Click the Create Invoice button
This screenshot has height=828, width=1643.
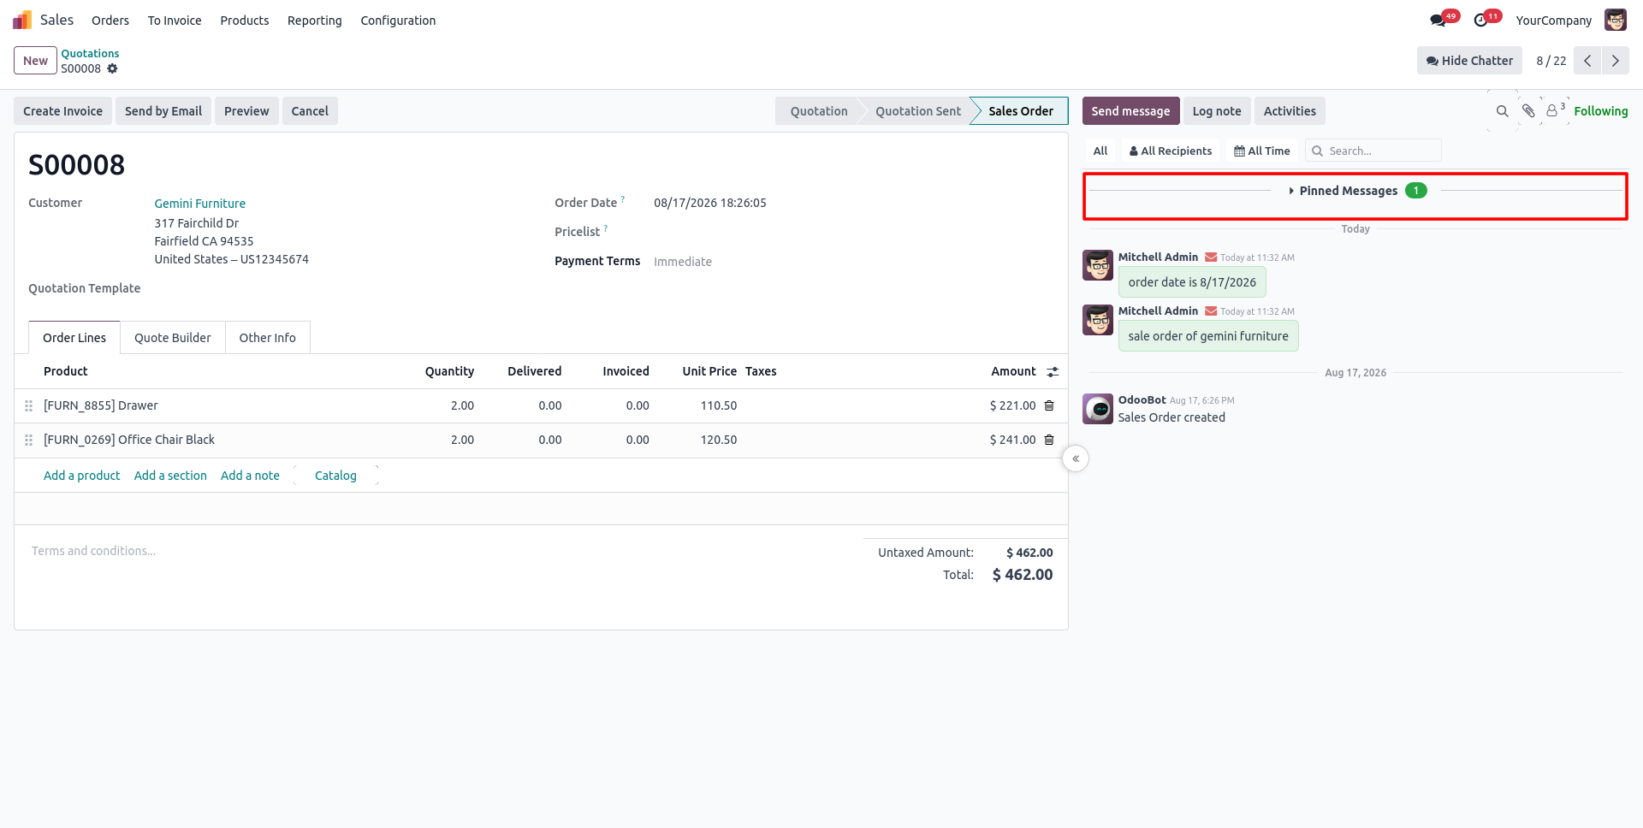pyautogui.click(x=62, y=111)
